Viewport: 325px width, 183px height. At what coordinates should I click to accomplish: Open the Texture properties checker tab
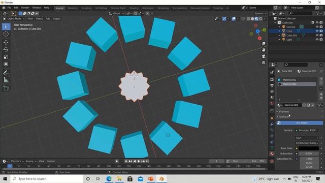point(272,161)
